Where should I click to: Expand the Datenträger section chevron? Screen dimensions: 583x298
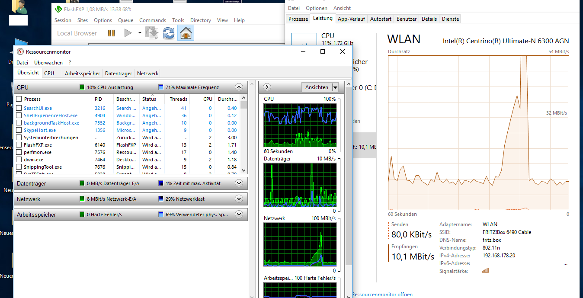coord(239,183)
